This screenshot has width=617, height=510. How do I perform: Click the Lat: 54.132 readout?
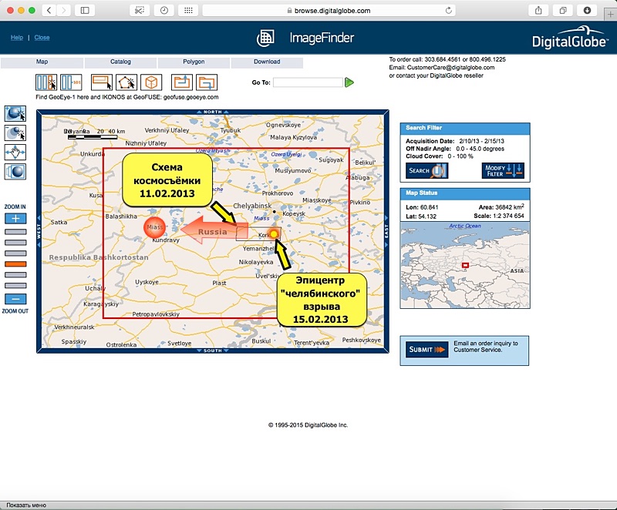tap(421, 216)
